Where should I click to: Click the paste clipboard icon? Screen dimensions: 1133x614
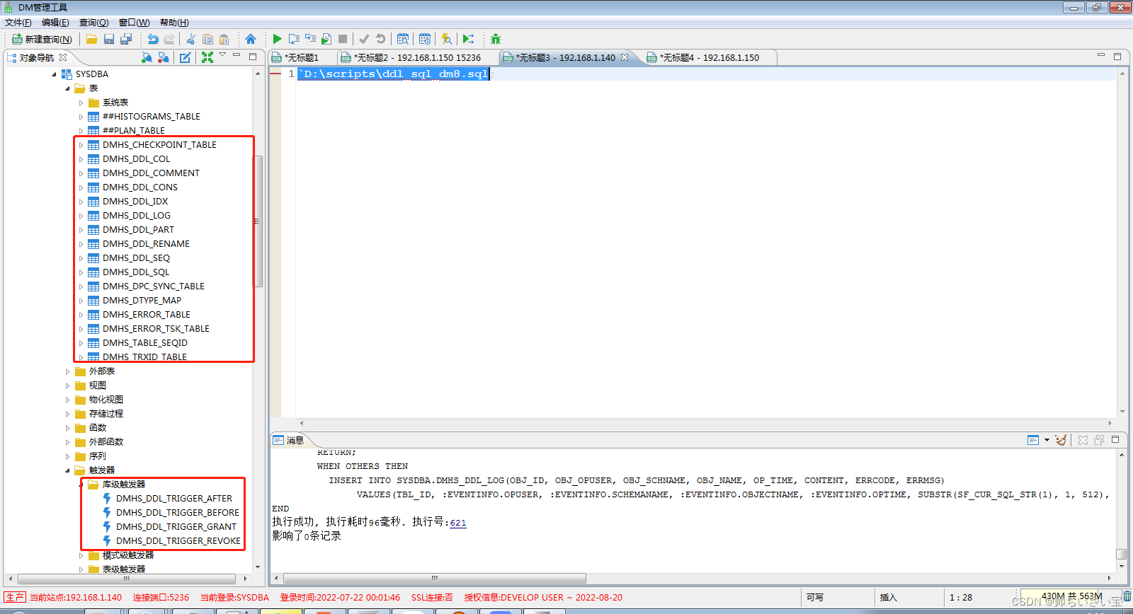point(224,39)
